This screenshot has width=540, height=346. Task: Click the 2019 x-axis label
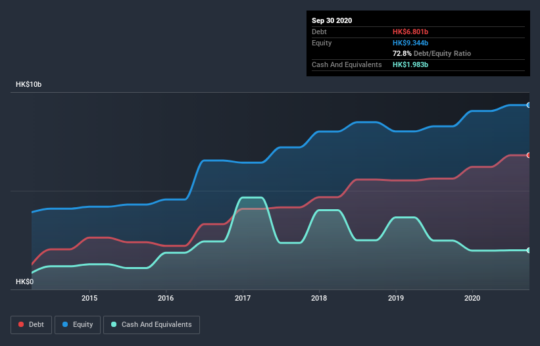[x=396, y=298]
